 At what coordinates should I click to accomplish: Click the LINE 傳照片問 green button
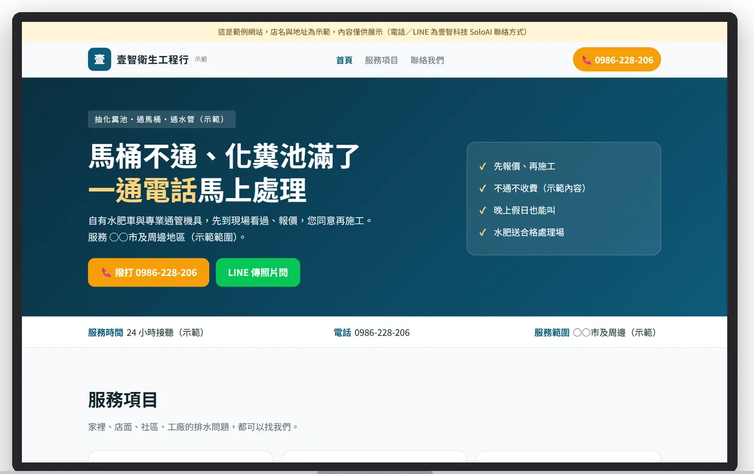[258, 272]
